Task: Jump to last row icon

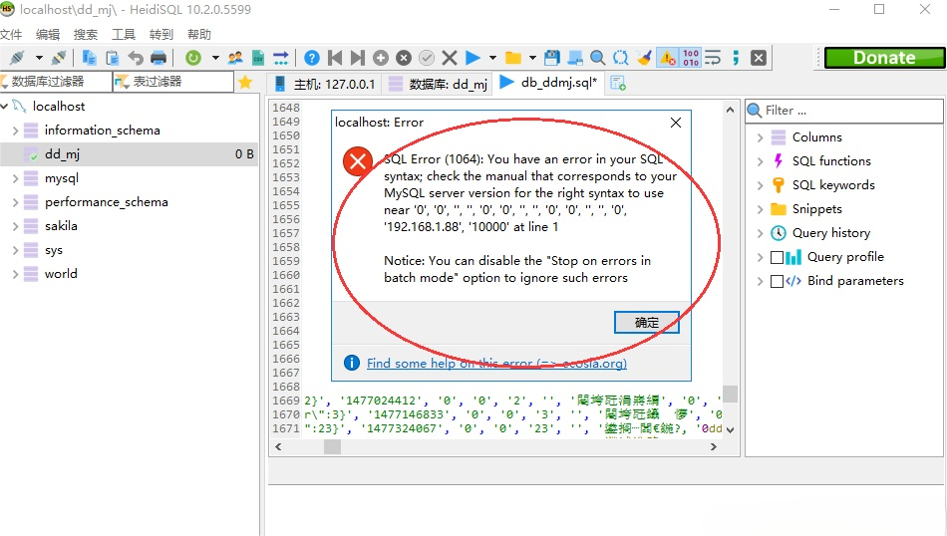Action: 358,58
